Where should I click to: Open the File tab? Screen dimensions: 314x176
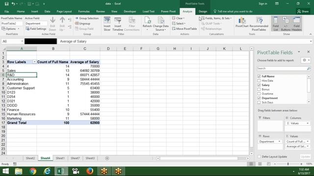tap(6, 11)
